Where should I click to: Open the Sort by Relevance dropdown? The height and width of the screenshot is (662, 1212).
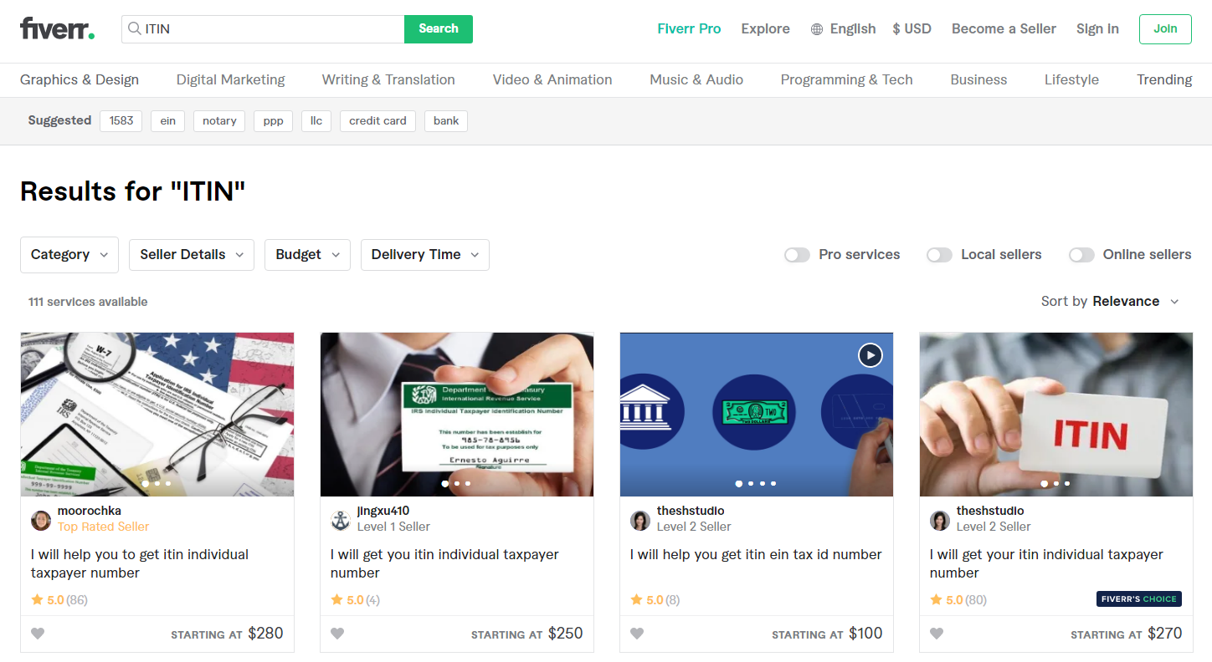point(1110,302)
